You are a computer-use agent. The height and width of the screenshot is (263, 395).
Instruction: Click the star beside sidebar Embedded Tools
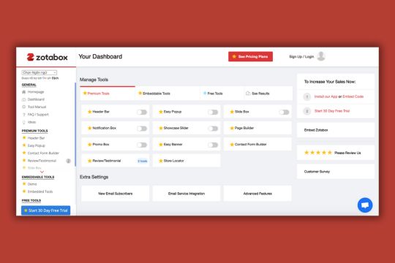coord(24,191)
